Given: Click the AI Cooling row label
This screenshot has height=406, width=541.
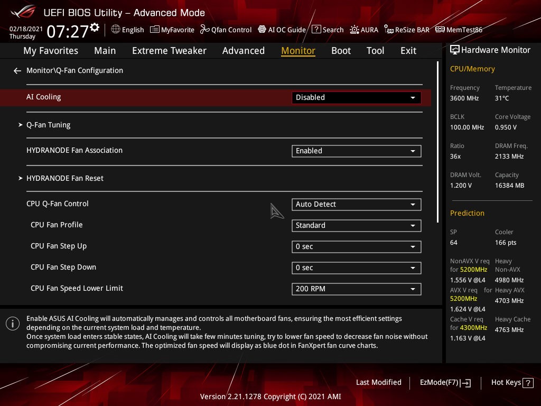Looking at the screenshot, I should (x=43, y=97).
